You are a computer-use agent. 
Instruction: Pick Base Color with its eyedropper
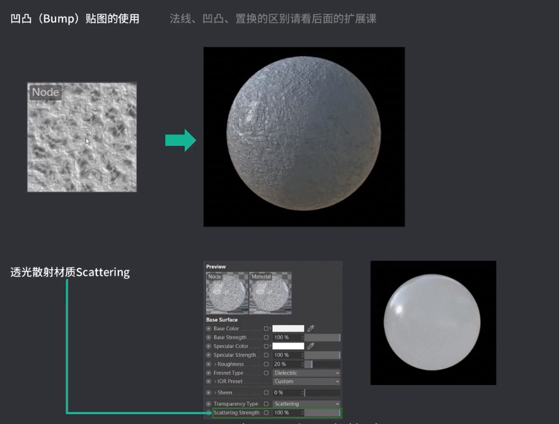point(311,328)
